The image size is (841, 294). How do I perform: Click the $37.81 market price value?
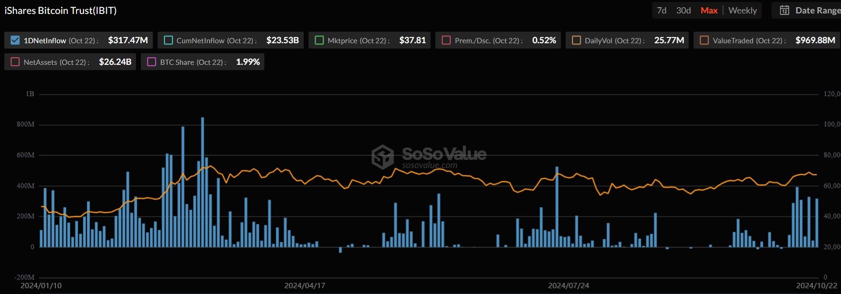412,40
